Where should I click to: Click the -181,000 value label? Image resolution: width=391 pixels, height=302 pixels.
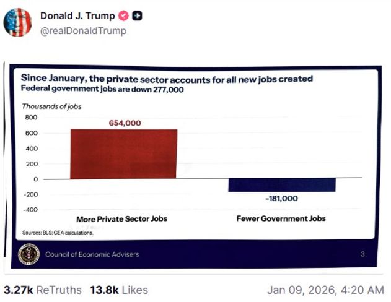point(281,199)
